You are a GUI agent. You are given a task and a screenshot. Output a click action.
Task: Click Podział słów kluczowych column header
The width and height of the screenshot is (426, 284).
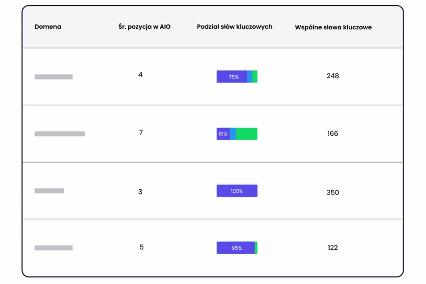coord(234,27)
